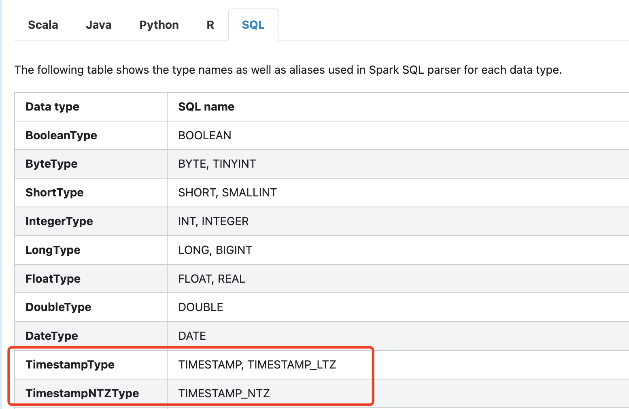Click the TimestampType row label
This screenshot has width=629, height=409.
click(x=70, y=365)
